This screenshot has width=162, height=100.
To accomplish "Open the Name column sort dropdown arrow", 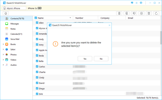I will pos(70,18).
